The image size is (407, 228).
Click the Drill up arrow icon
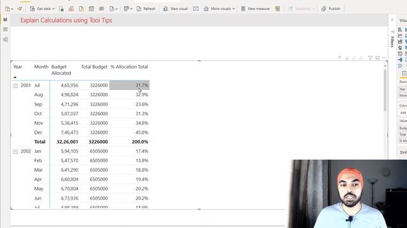340,58
